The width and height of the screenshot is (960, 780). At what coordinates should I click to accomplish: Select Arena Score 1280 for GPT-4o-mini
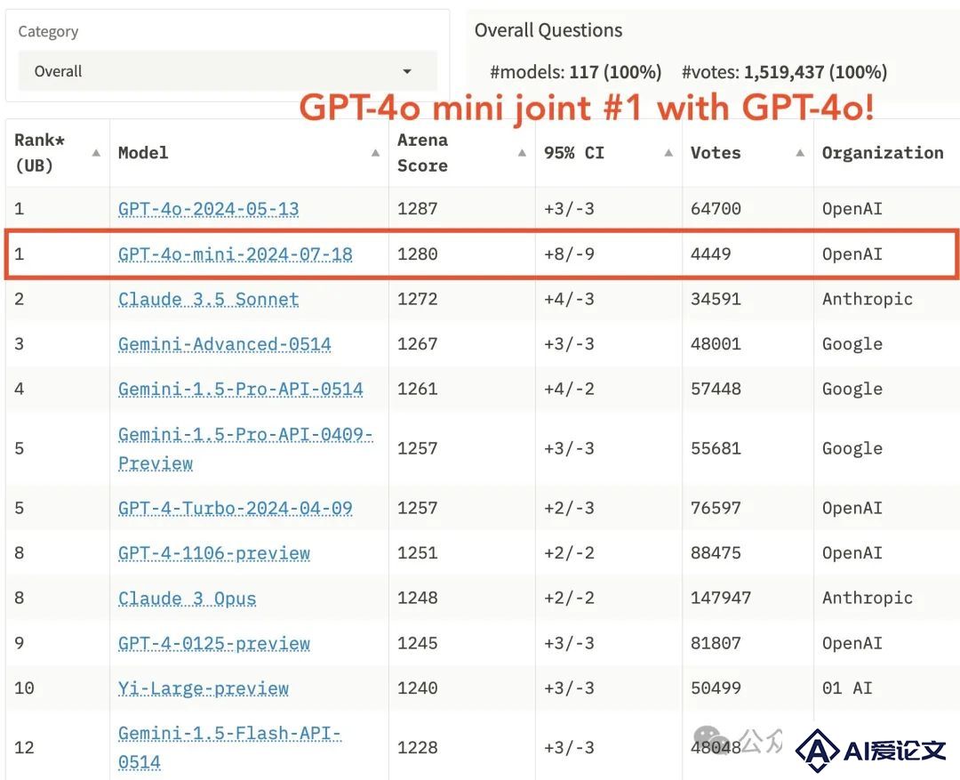(418, 254)
